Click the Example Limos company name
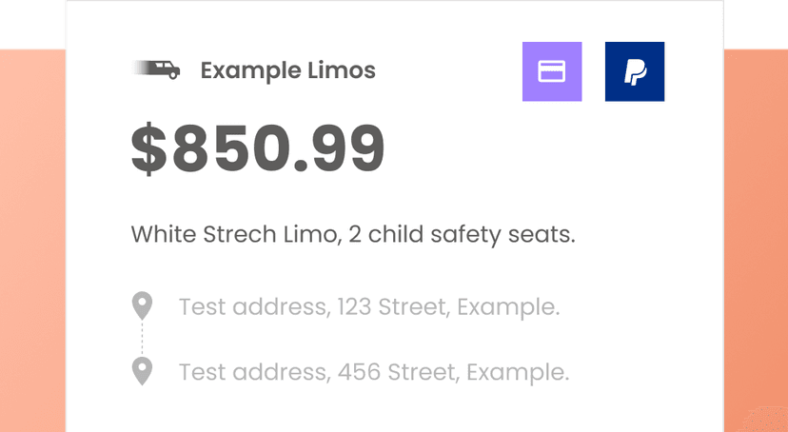The height and width of the screenshot is (432, 788). [x=287, y=70]
